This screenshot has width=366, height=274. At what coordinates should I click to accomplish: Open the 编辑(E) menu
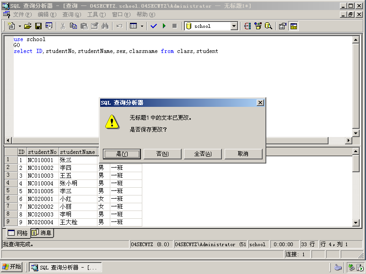(47, 15)
